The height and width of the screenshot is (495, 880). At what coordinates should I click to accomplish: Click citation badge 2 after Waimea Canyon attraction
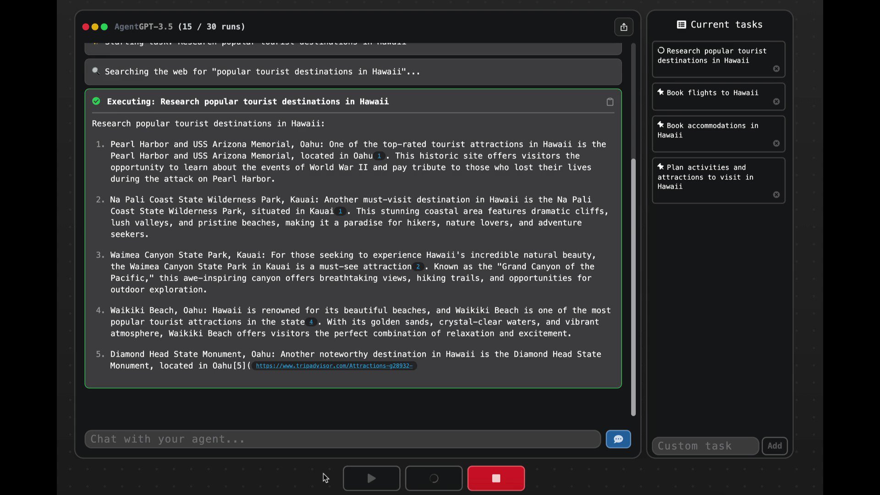pyautogui.click(x=418, y=266)
